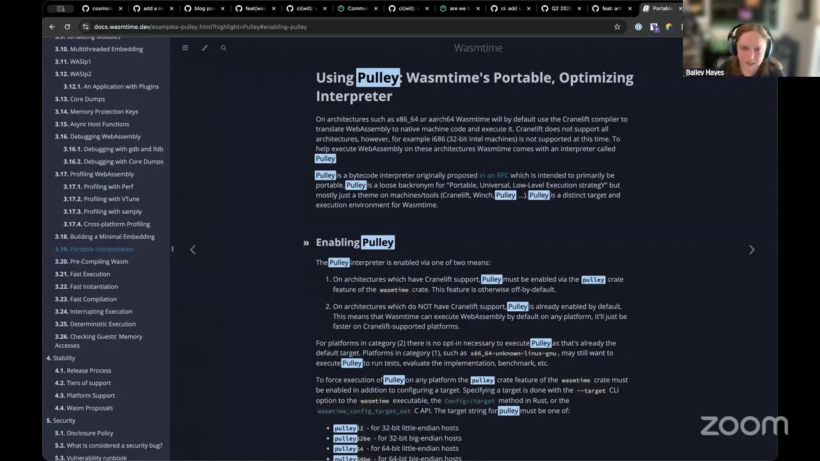Screen dimensions: 820x461
Task: Open '3.17.4. Cross-platform Profiling'
Action: coord(106,224)
